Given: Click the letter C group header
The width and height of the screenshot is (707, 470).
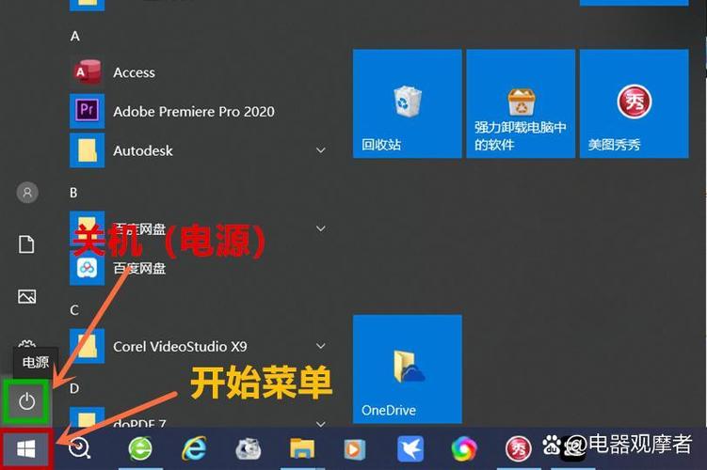Looking at the screenshot, I should 74,310.
